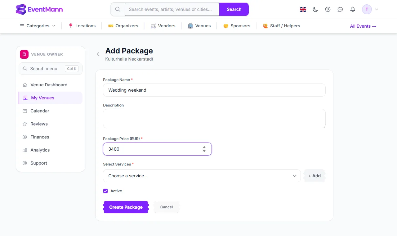The height and width of the screenshot is (236, 397).
Task: Follow the All Events link
Action: click(363, 26)
